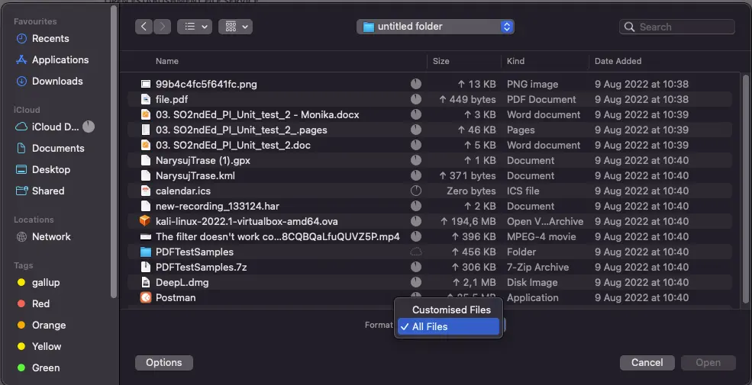This screenshot has width=752, height=385.
Task: Click the file list vertical scrollbar
Action: (x=745, y=188)
